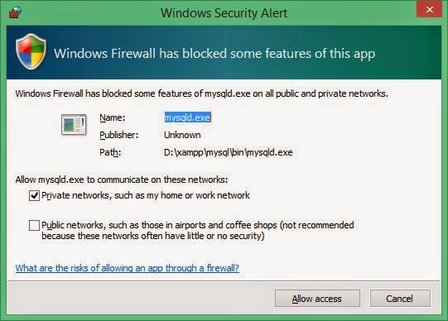
Task: Click the Public networks option label text
Action: click(x=198, y=231)
